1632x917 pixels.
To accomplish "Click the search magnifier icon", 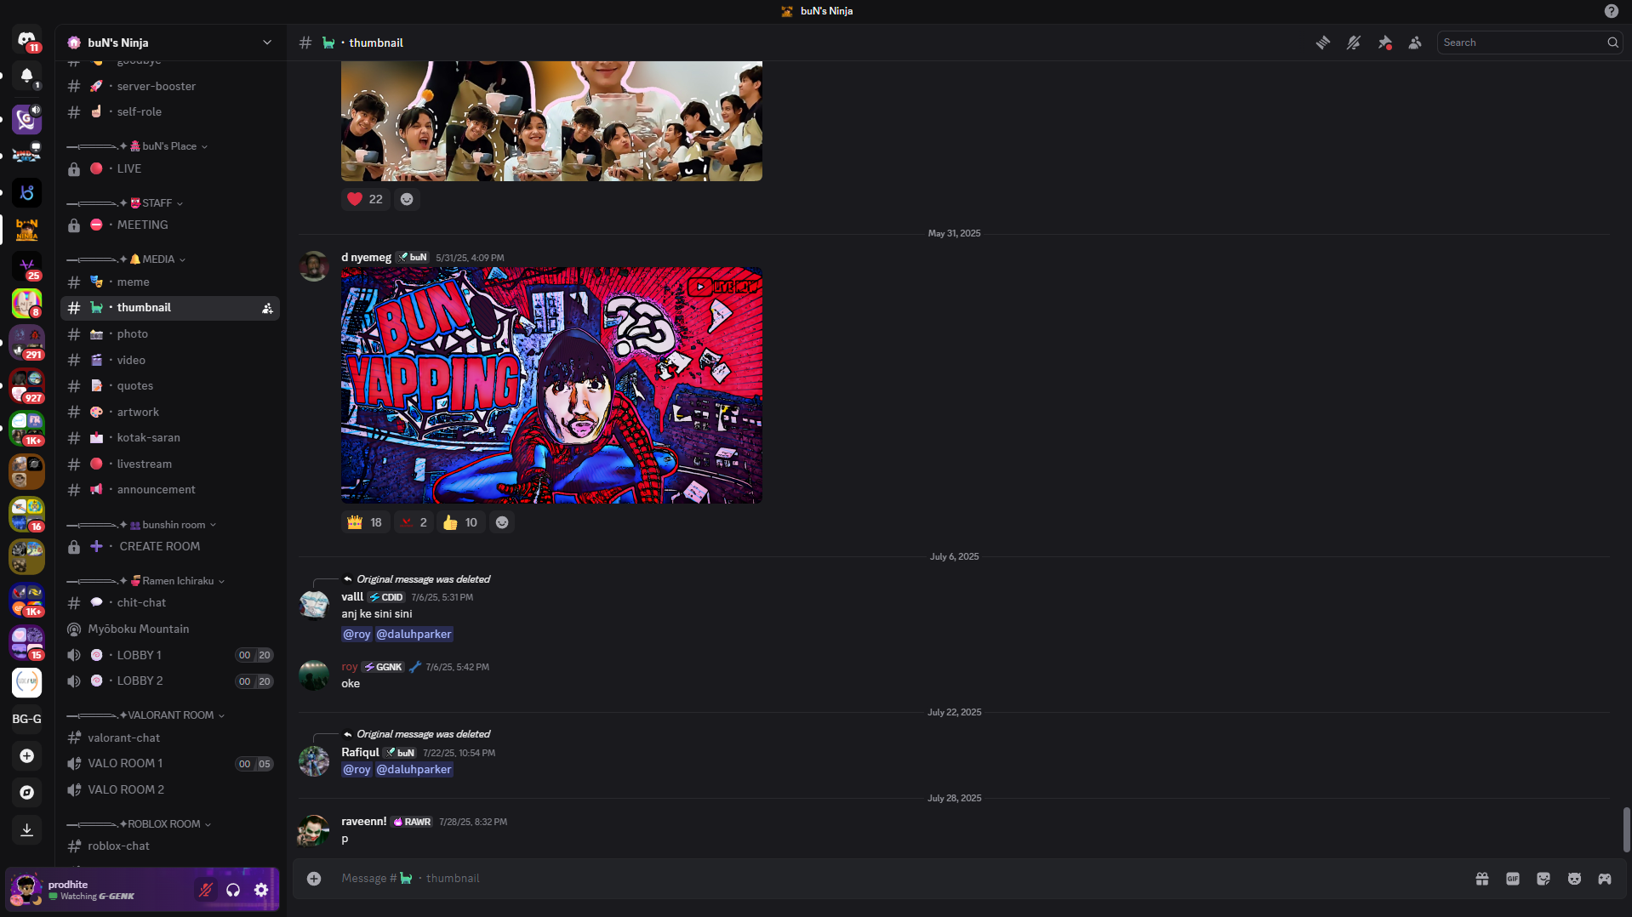I will coord(1612,43).
